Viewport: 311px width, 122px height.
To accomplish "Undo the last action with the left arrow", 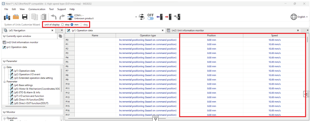I will point(54,17).
